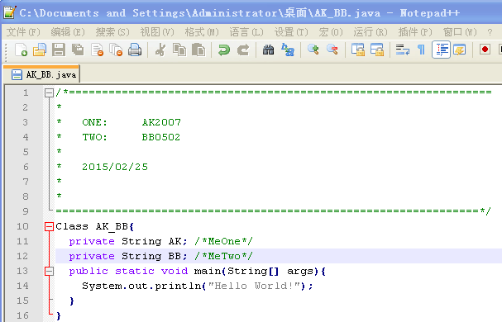Screen dimensions: 502x322
Task: Click the Paste clipboard icon
Action: click(x=198, y=50)
